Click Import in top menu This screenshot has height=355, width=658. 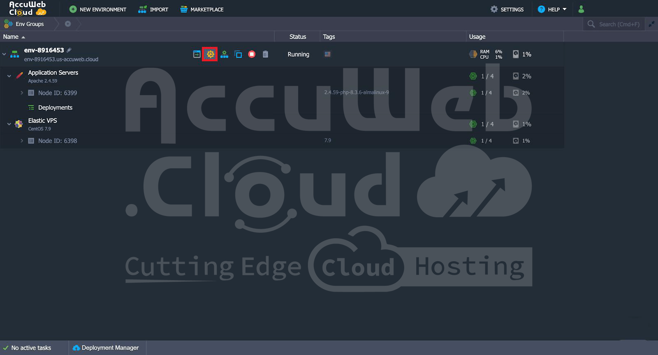(153, 9)
